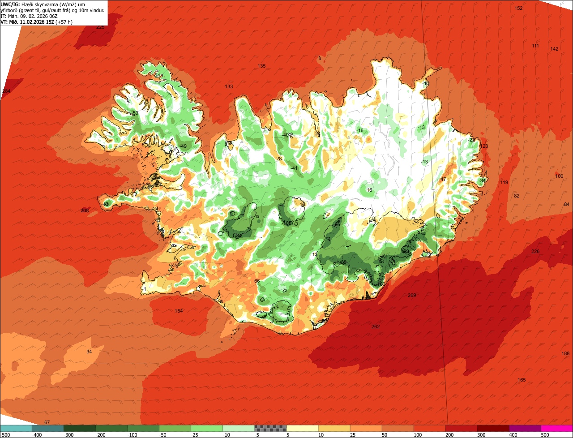Click the map value 262 south of Iceland
This screenshot has width=573, height=438.
[x=376, y=326]
